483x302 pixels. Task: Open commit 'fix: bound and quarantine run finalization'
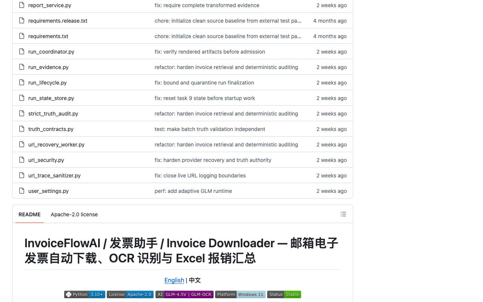[x=204, y=83]
